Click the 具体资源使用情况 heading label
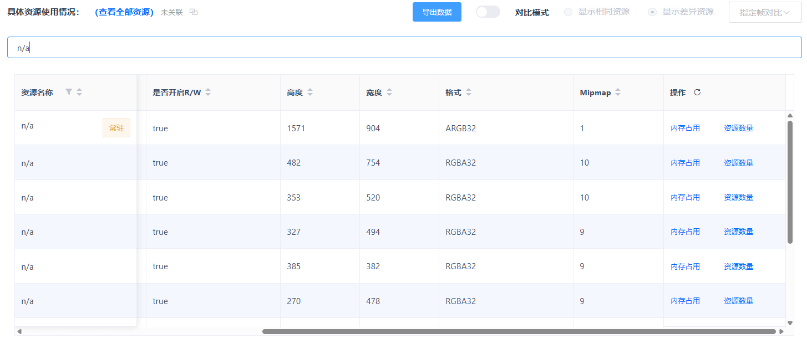 [x=43, y=12]
